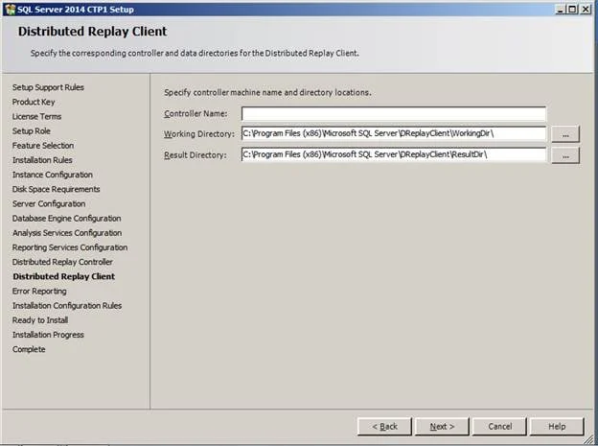Minimize the setup window
This screenshot has width=598, height=446.
click(560, 10)
